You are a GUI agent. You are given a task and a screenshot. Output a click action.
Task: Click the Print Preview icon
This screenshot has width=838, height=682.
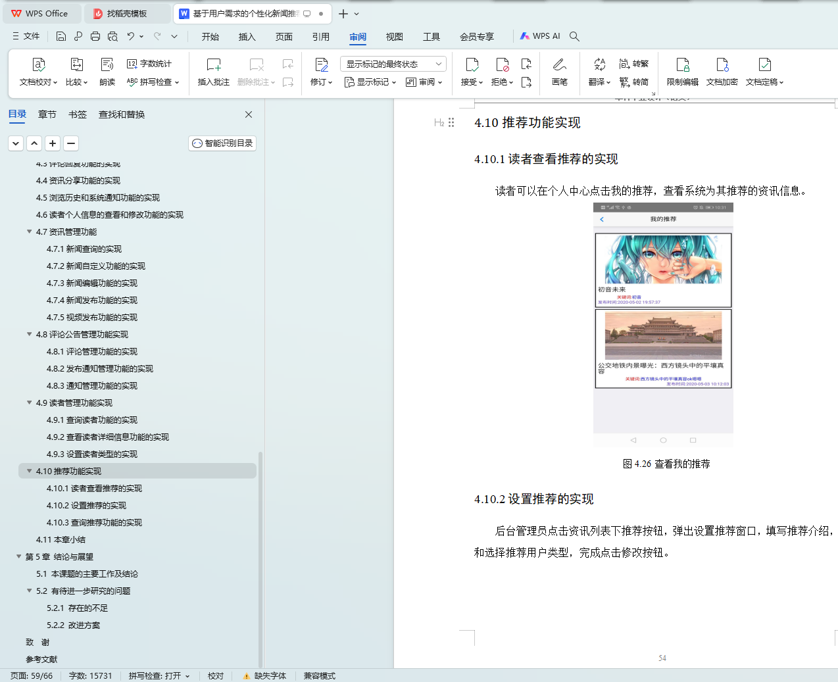coord(112,36)
